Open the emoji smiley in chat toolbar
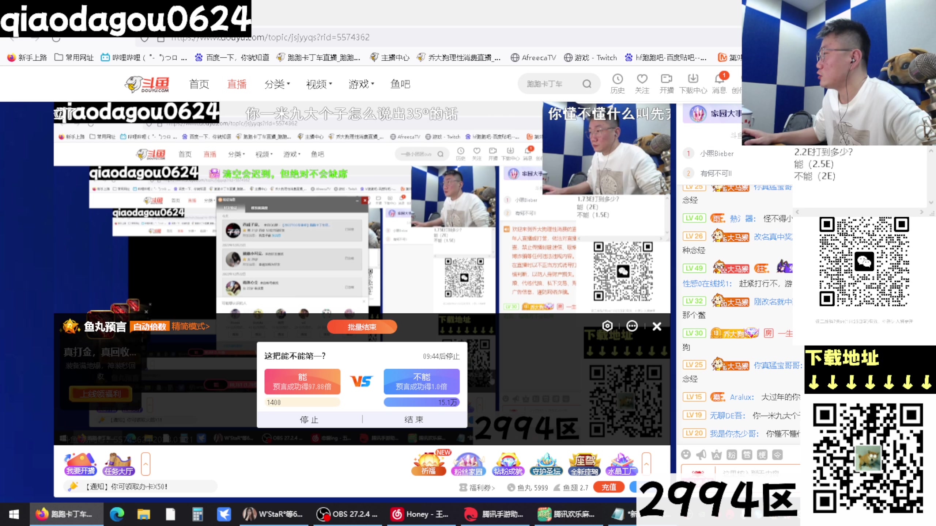Image resolution: width=936 pixels, height=526 pixels. pyautogui.click(x=686, y=455)
